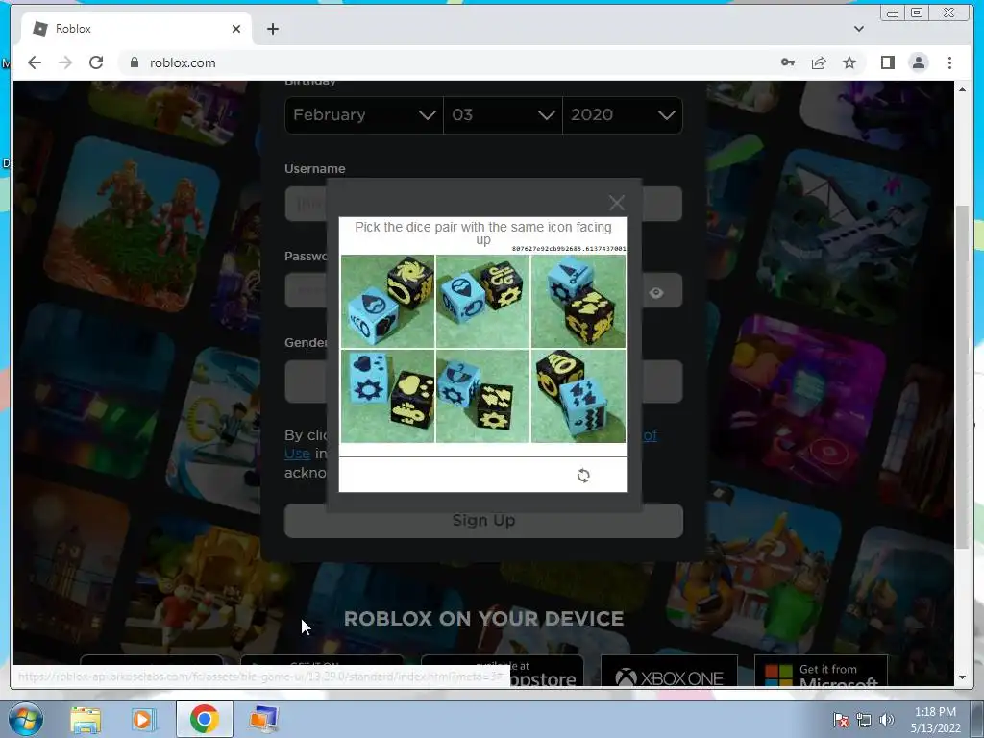Screen dimensions: 984x738
Task: Pick the bottom-right dice image
Action: tap(578, 396)
